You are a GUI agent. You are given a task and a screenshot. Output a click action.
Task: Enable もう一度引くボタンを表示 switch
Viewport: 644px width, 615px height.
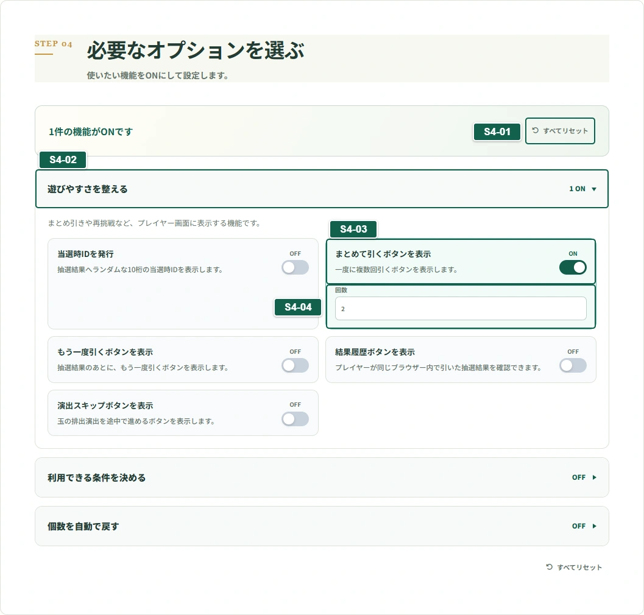click(x=295, y=365)
